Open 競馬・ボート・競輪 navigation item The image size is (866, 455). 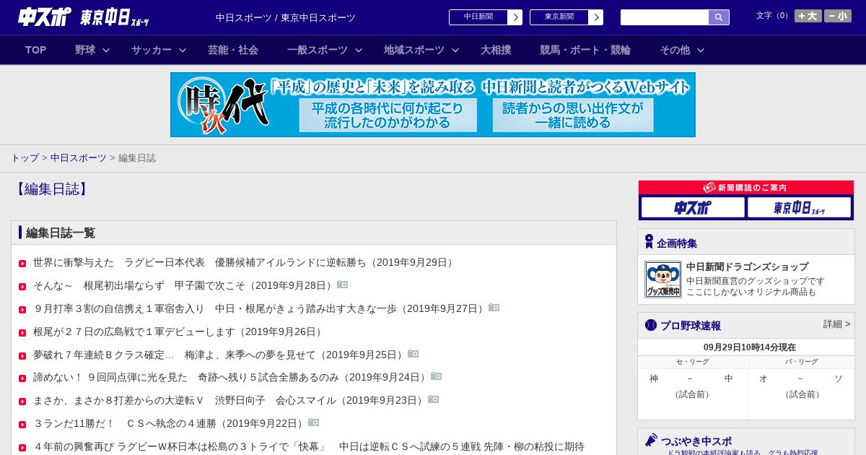(585, 50)
